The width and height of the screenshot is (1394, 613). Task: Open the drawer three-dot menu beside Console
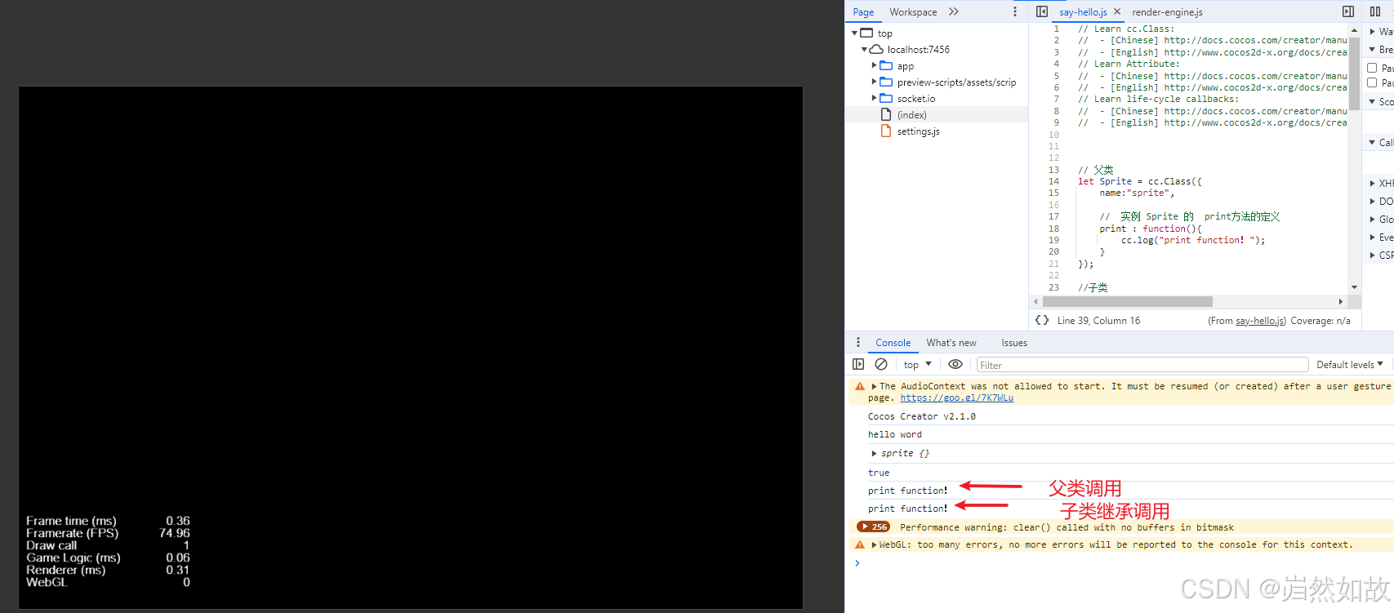857,342
